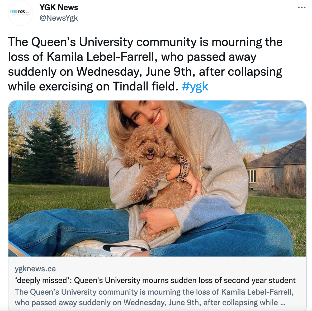Image resolution: width=312 pixels, height=311 pixels.
Task: Click the house roof in the preview image
Action: (x=281, y=153)
